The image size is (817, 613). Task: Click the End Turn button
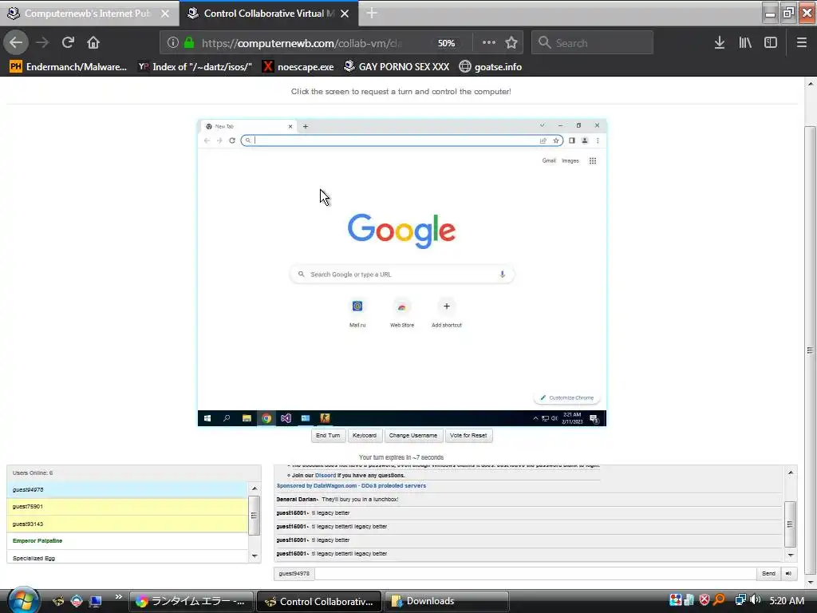point(328,435)
